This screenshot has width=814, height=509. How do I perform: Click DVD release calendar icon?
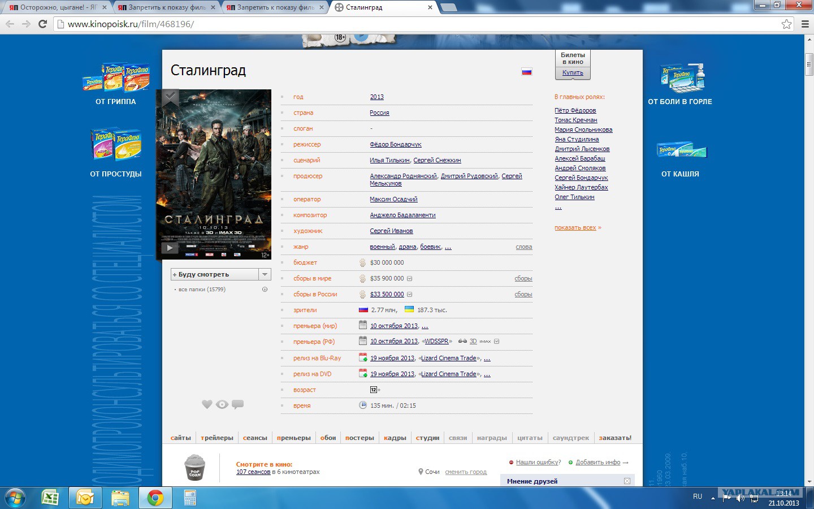point(363,373)
